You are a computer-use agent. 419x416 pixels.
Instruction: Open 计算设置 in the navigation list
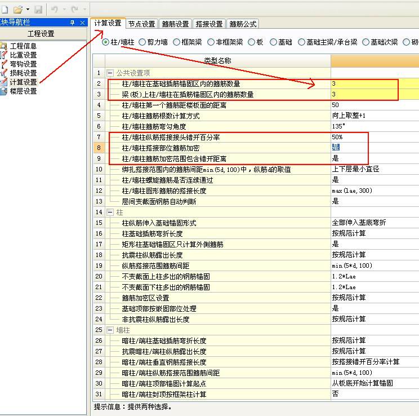pos(23,82)
